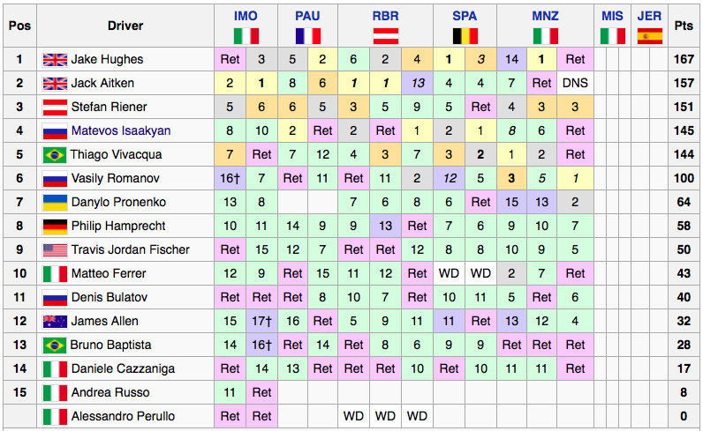This screenshot has height=431, width=703.
Task: Open the SPA circuit link
Action: click(465, 16)
